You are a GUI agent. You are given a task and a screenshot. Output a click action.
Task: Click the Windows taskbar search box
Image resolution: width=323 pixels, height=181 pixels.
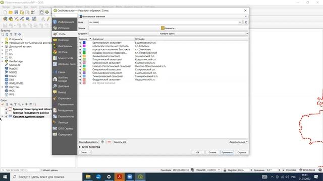(46, 176)
